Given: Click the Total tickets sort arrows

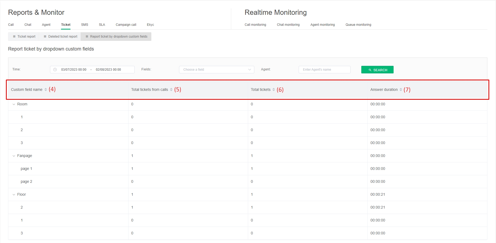Looking at the screenshot, I should pos(274,90).
